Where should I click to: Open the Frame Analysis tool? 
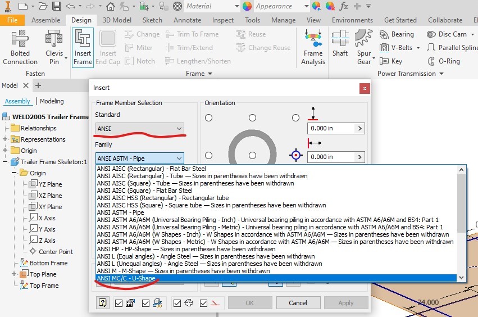(313, 47)
